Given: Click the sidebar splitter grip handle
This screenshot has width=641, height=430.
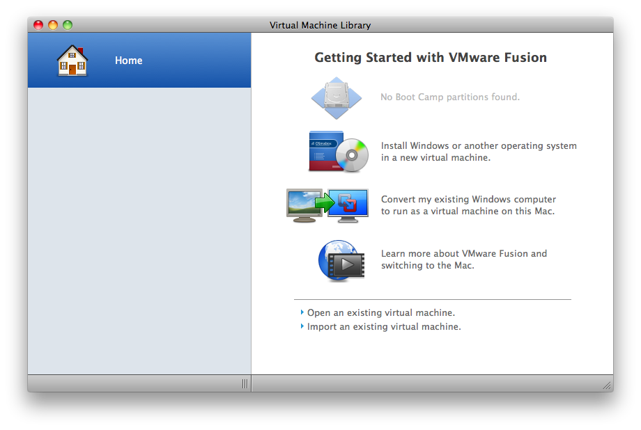Looking at the screenshot, I should pyautogui.click(x=245, y=383).
